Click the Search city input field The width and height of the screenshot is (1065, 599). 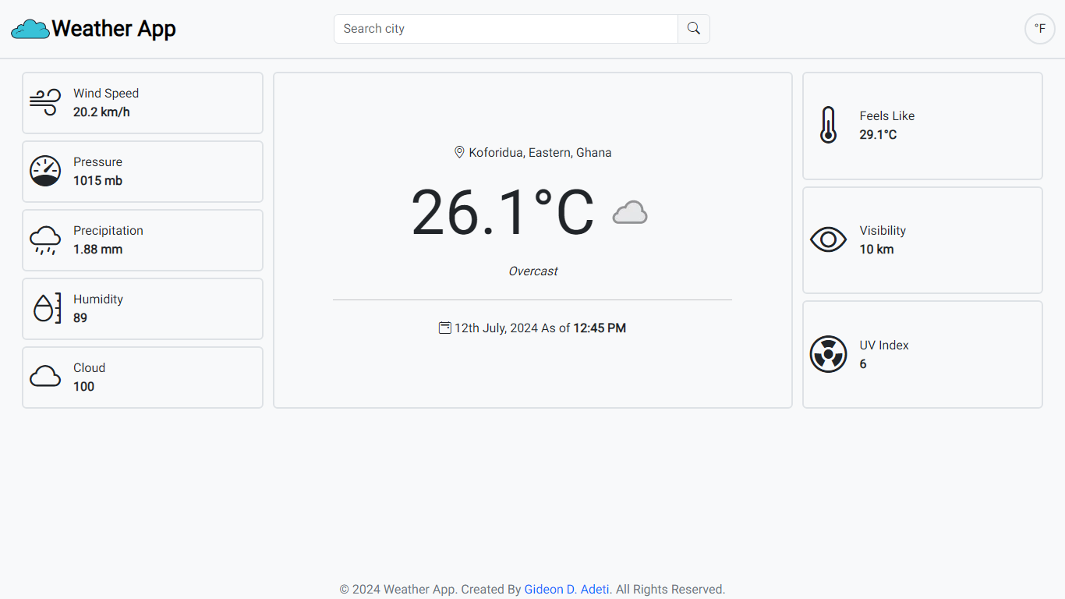click(x=506, y=28)
